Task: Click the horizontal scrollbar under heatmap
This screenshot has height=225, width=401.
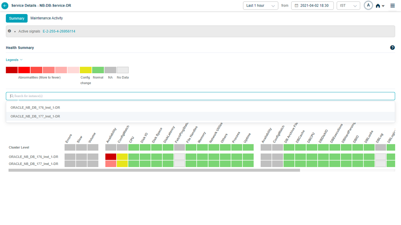Action: tap(154, 170)
